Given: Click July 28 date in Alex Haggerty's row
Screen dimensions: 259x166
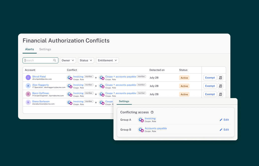Looking at the screenshot, I should tap(154, 86).
